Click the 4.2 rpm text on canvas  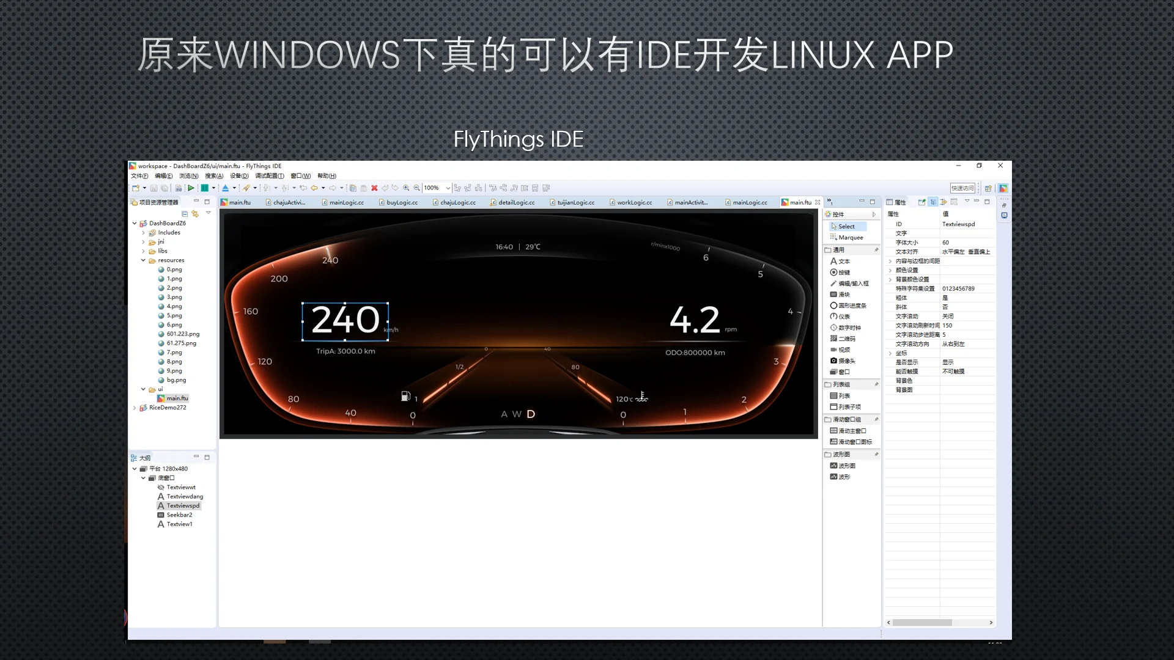(695, 320)
